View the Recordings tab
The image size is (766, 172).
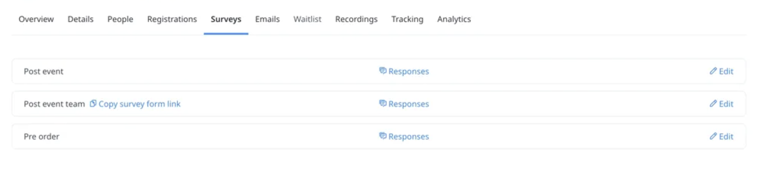pos(356,19)
